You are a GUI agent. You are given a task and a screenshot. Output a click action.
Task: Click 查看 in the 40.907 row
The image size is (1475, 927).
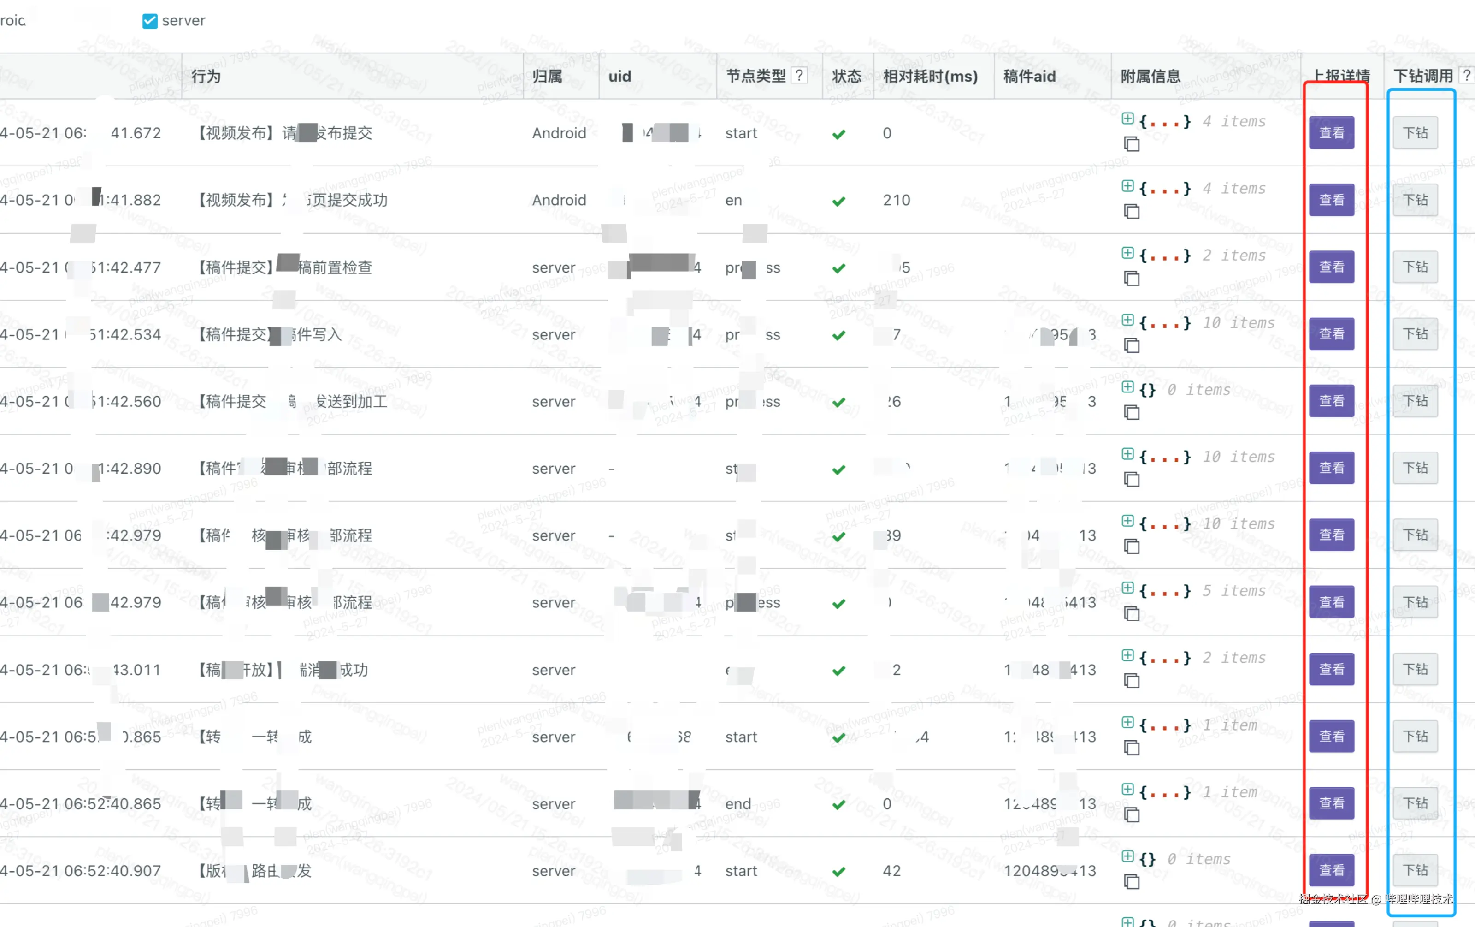1331,870
